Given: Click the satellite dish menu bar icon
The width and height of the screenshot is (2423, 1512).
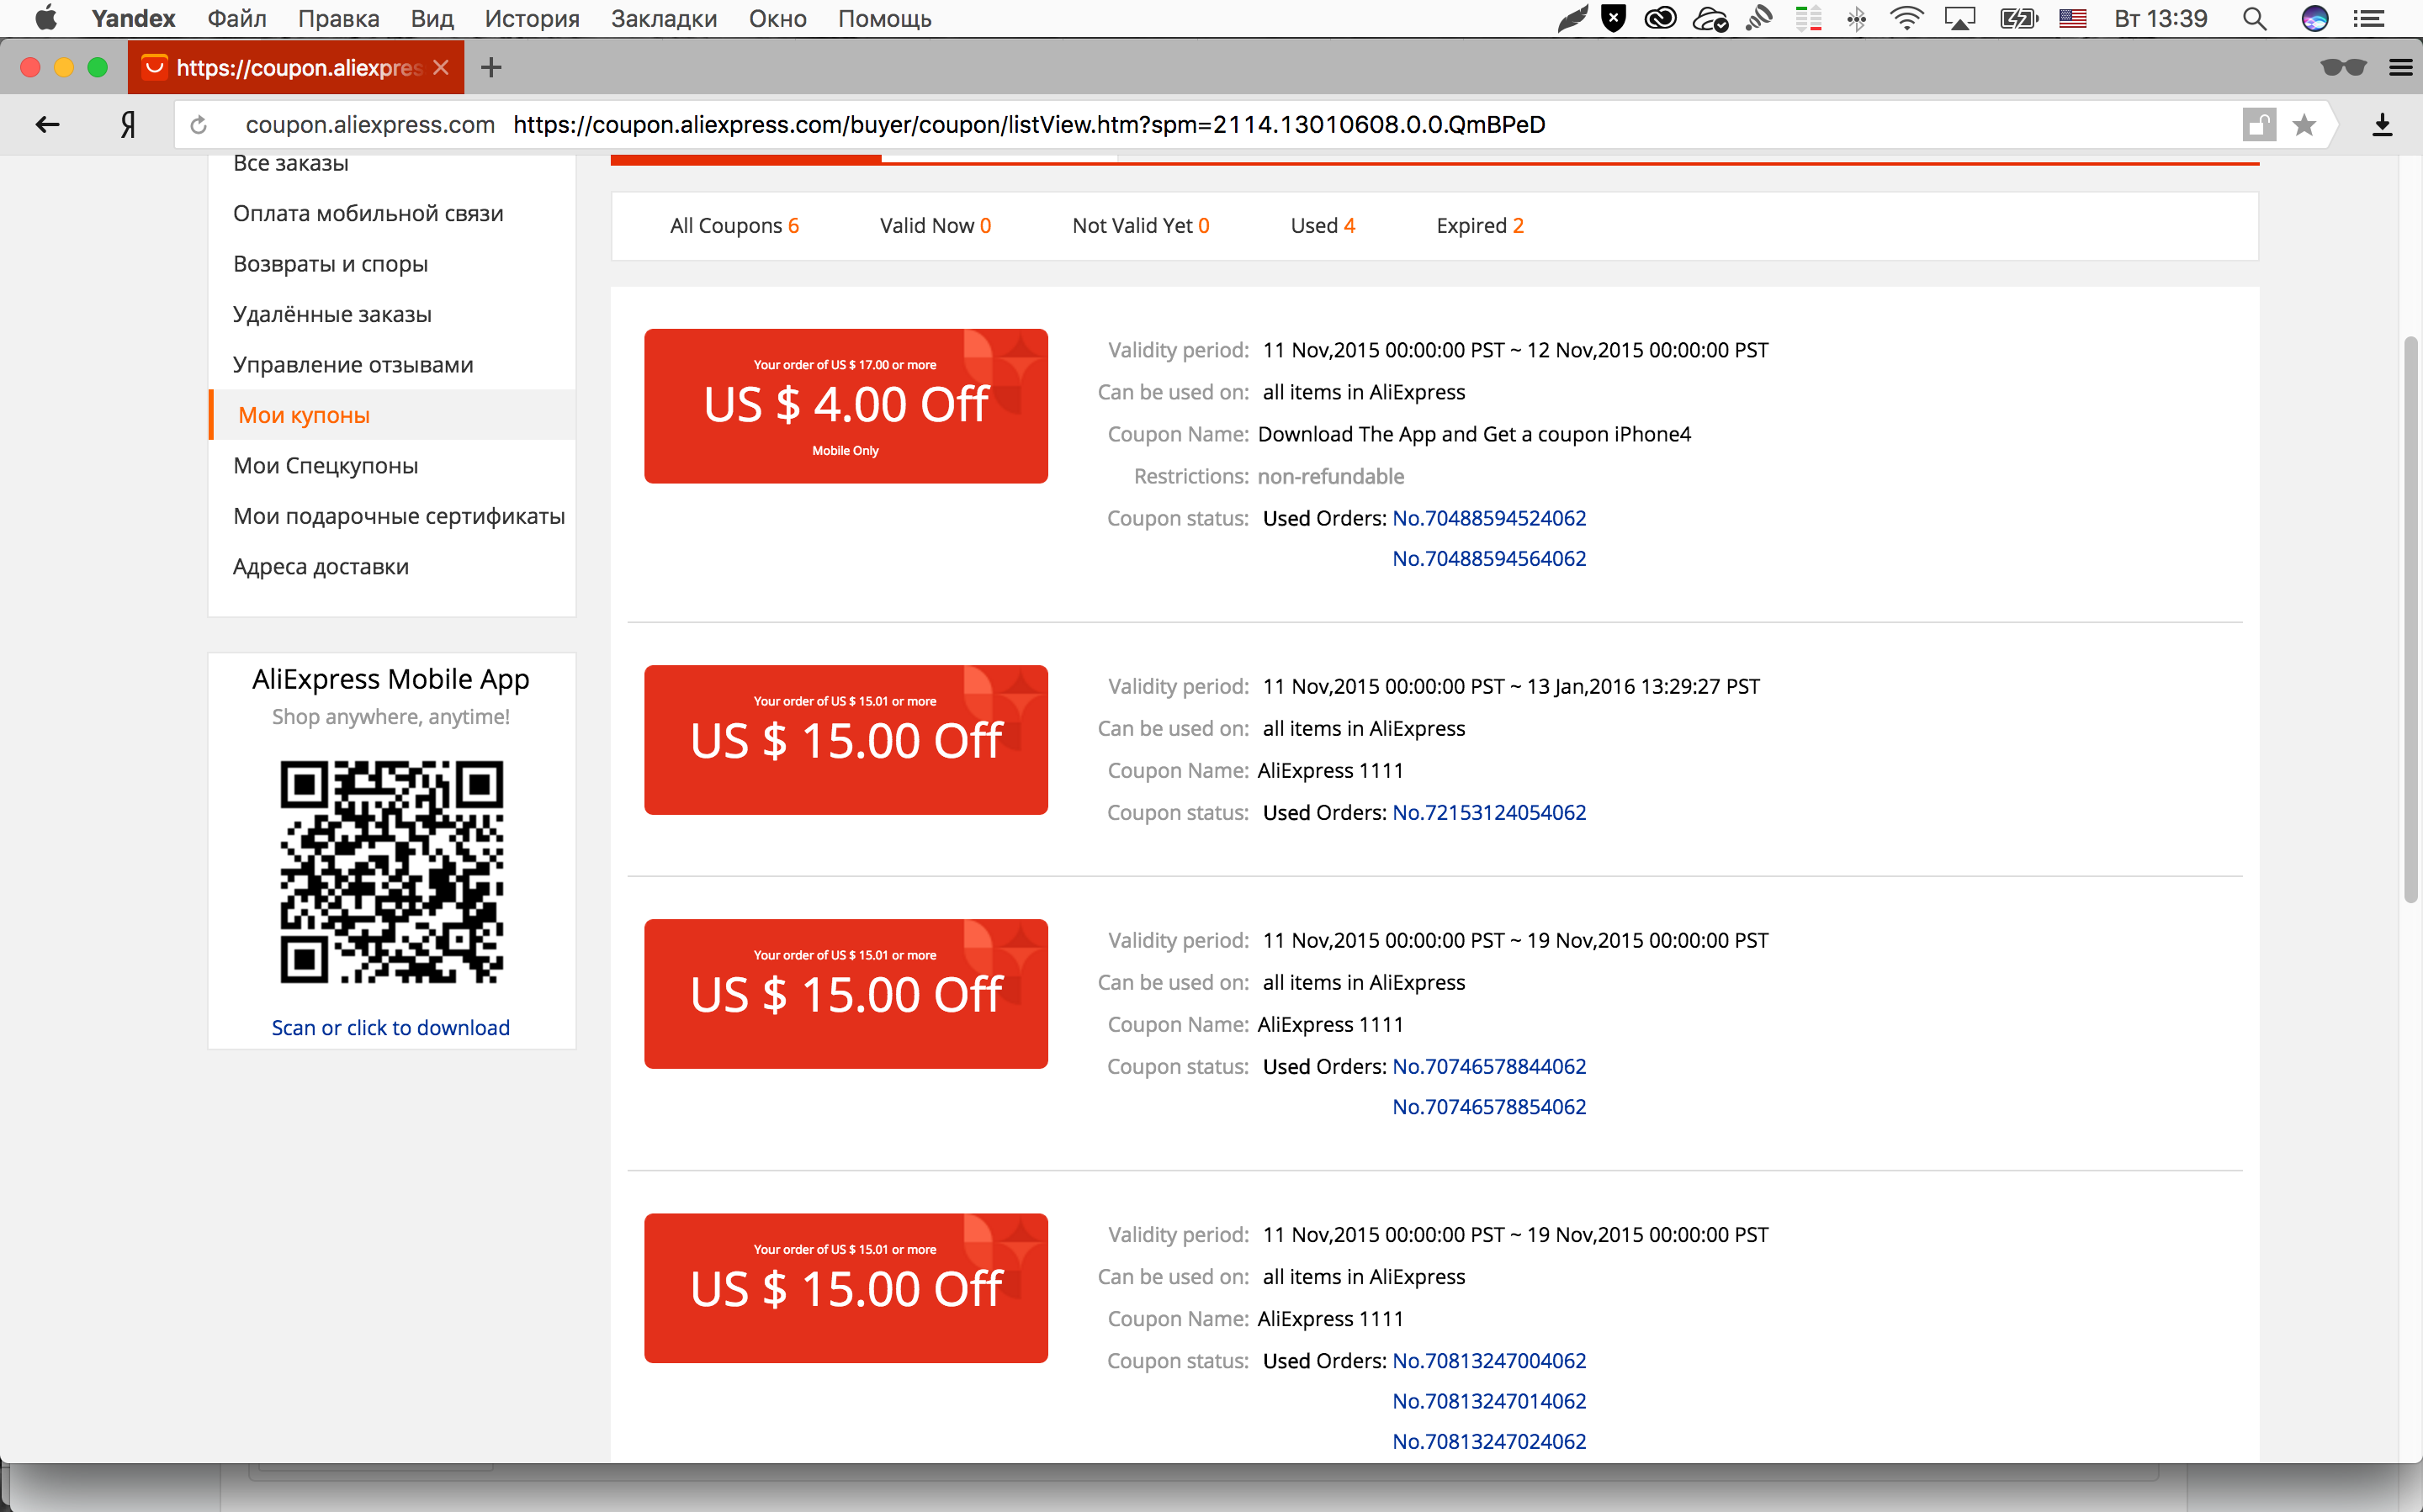Looking at the screenshot, I should pyautogui.click(x=1758, y=18).
